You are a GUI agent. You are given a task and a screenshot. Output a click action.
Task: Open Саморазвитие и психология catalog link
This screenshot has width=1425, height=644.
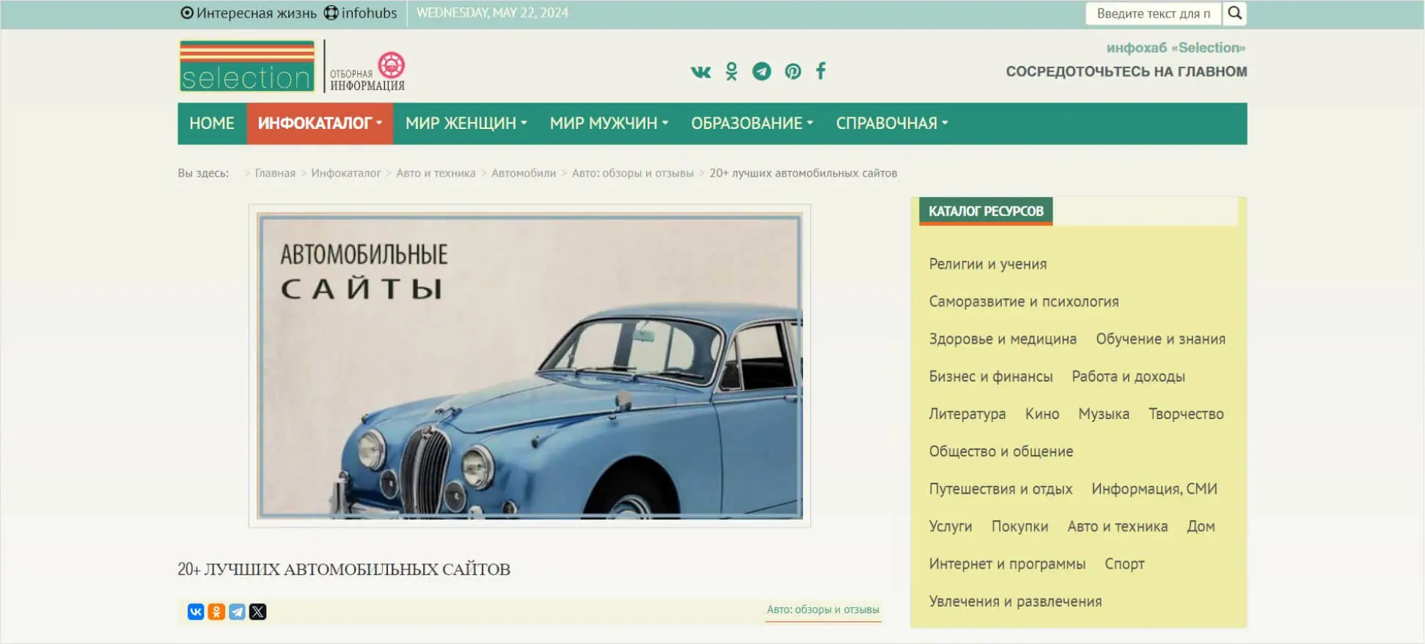click(1024, 302)
